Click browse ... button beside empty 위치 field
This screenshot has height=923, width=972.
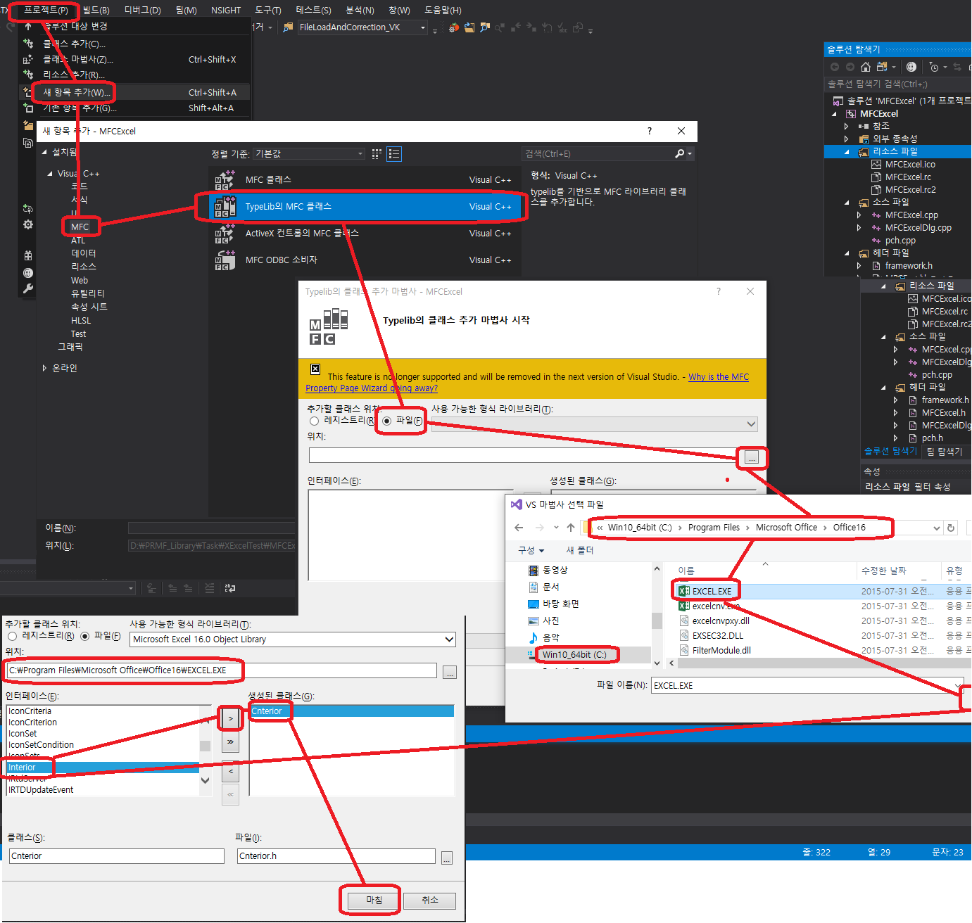752,457
